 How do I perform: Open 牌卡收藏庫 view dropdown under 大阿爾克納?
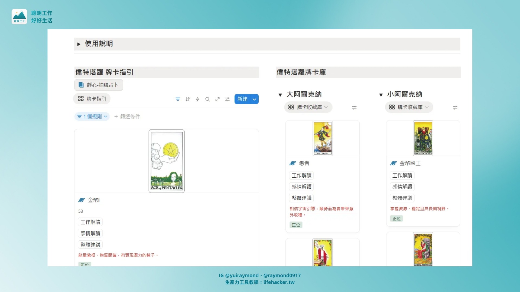(x=308, y=107)
